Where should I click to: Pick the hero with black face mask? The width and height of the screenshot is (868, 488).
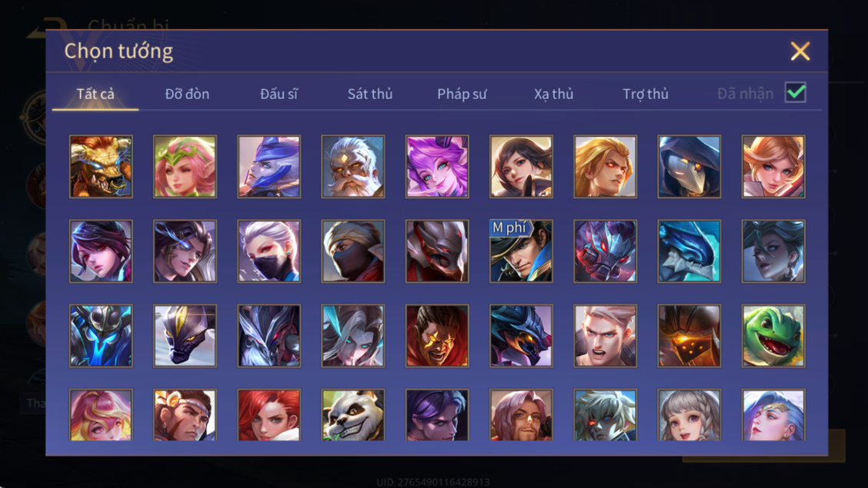pyautogui.click(x=269, y=251)
